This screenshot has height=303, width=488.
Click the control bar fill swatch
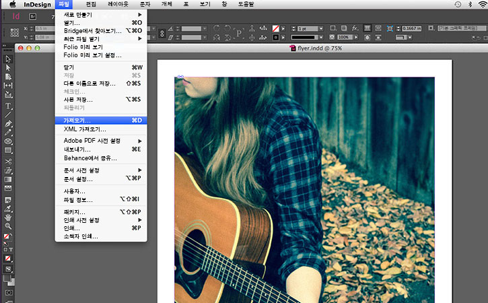pyautogui.click(x=275, y=28)
